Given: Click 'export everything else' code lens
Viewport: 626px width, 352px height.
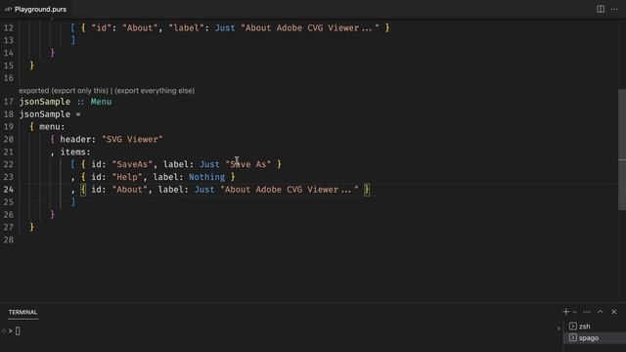Looking at the screenshot, I should [x=155, y=91].
